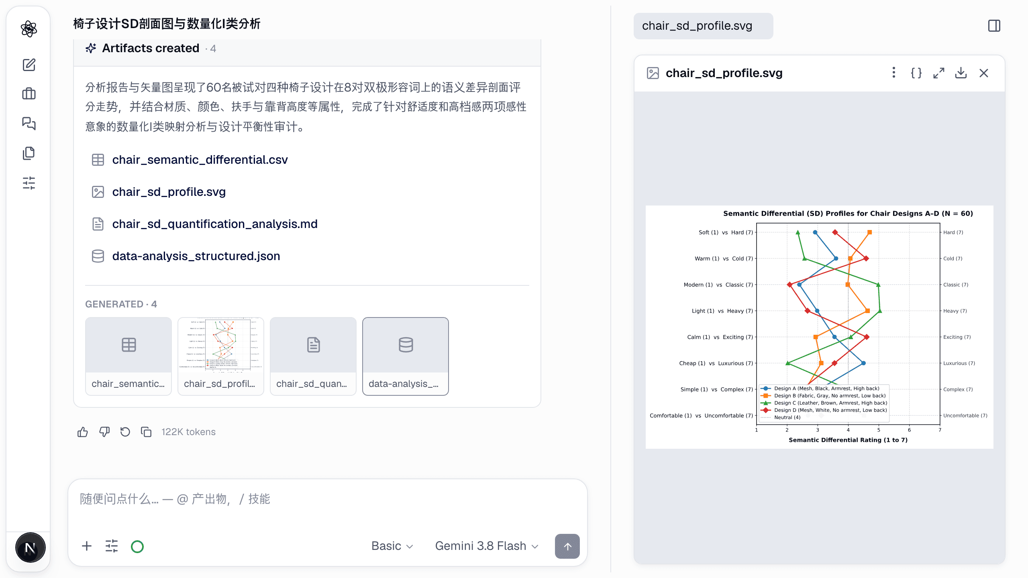This screenshot has height=578, width=1028.
Task: Copy the response with the copy icon
Action: click(x=146, y=432)
